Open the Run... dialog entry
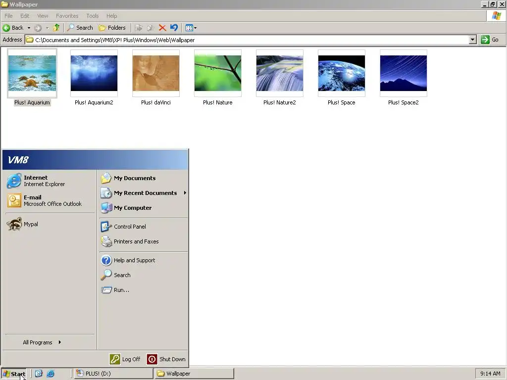 coord(144,290)
